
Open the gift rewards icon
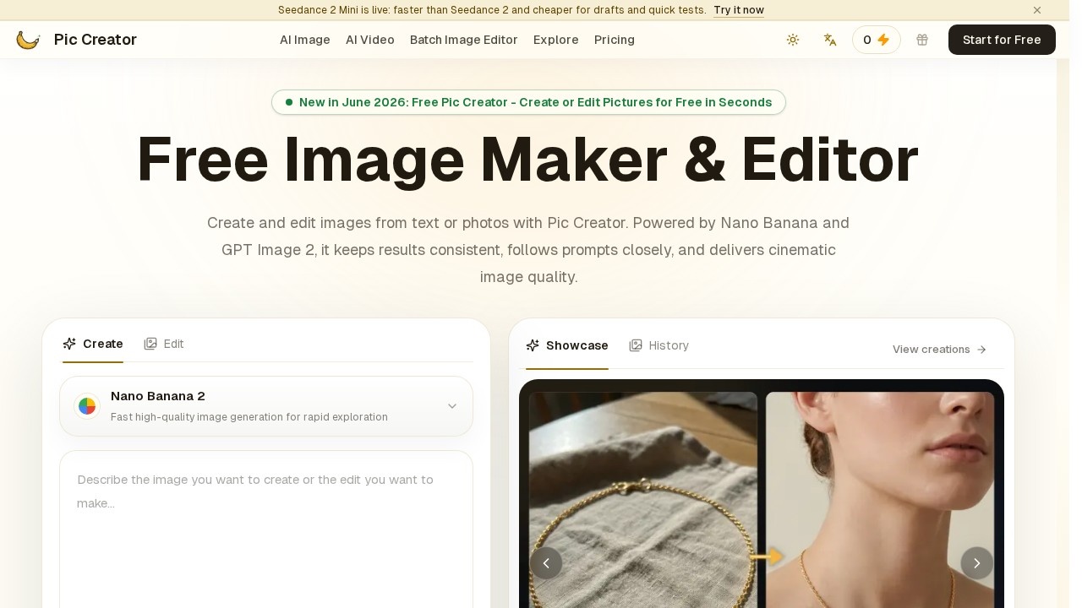(922, 40)
